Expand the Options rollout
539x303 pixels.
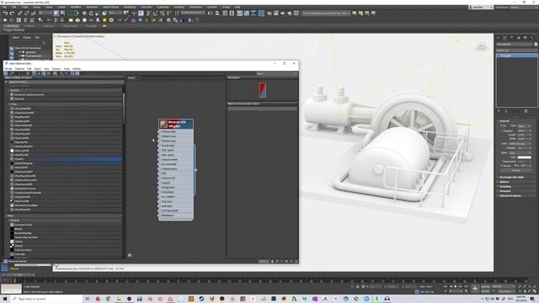point(516,182)
